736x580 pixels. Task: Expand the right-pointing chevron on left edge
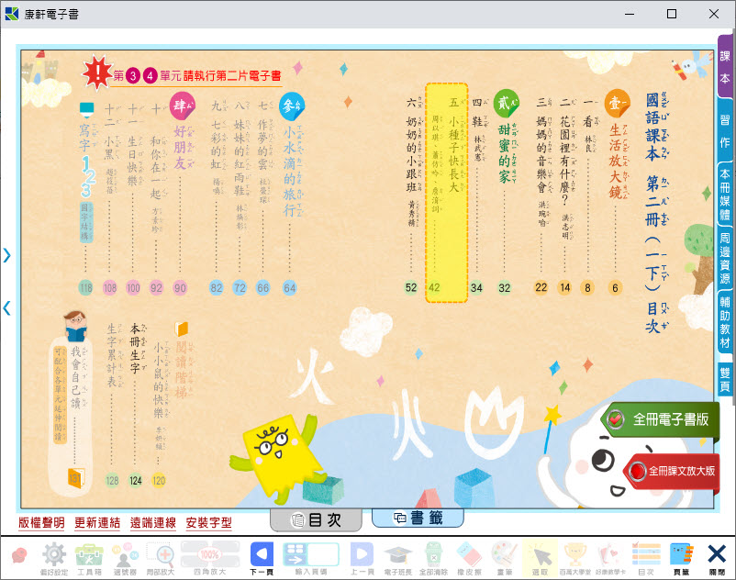tap(6, 255)
